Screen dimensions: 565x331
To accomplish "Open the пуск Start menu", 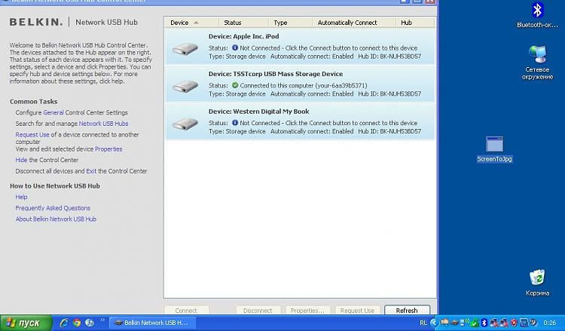I will (x=26, y=323).
